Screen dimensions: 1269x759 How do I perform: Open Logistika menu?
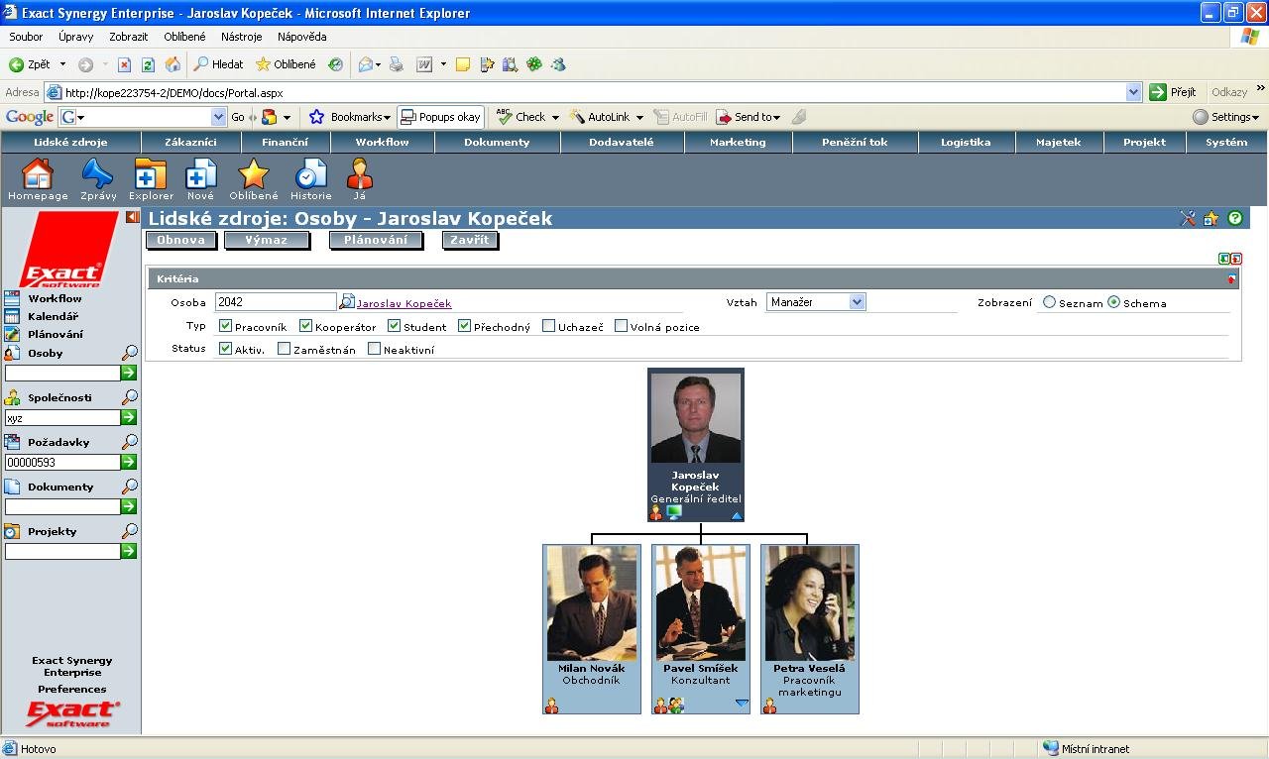966,142
